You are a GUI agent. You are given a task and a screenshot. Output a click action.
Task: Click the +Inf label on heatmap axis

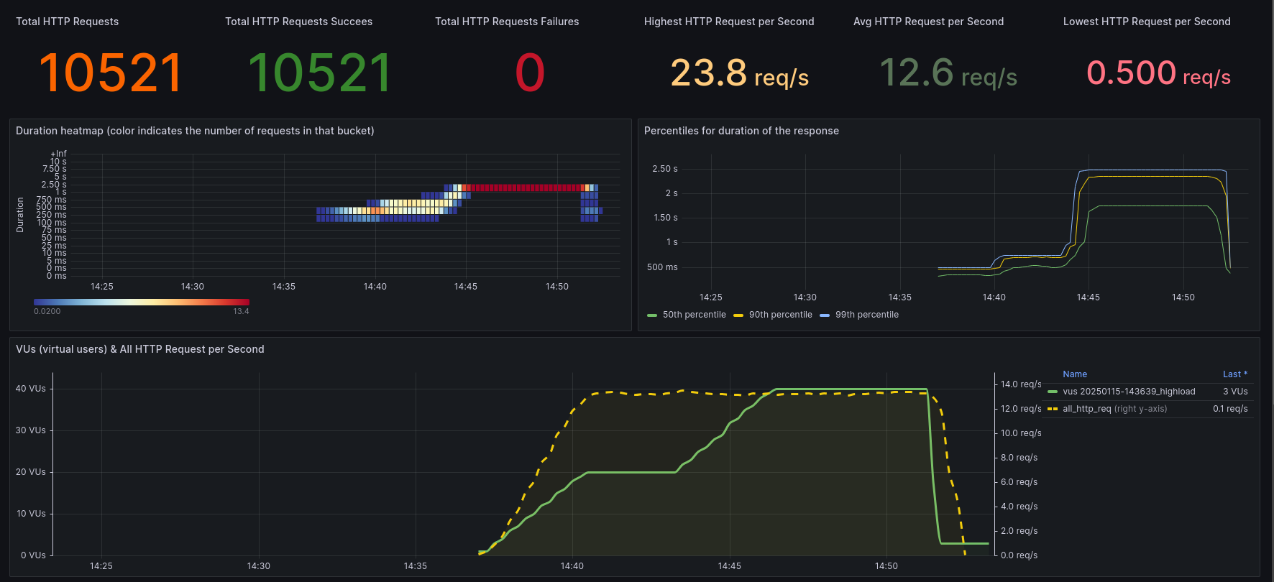pos(58,154)
